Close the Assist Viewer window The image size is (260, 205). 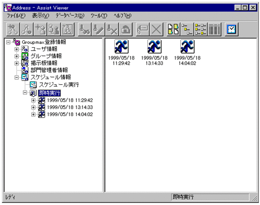(253, 8)
